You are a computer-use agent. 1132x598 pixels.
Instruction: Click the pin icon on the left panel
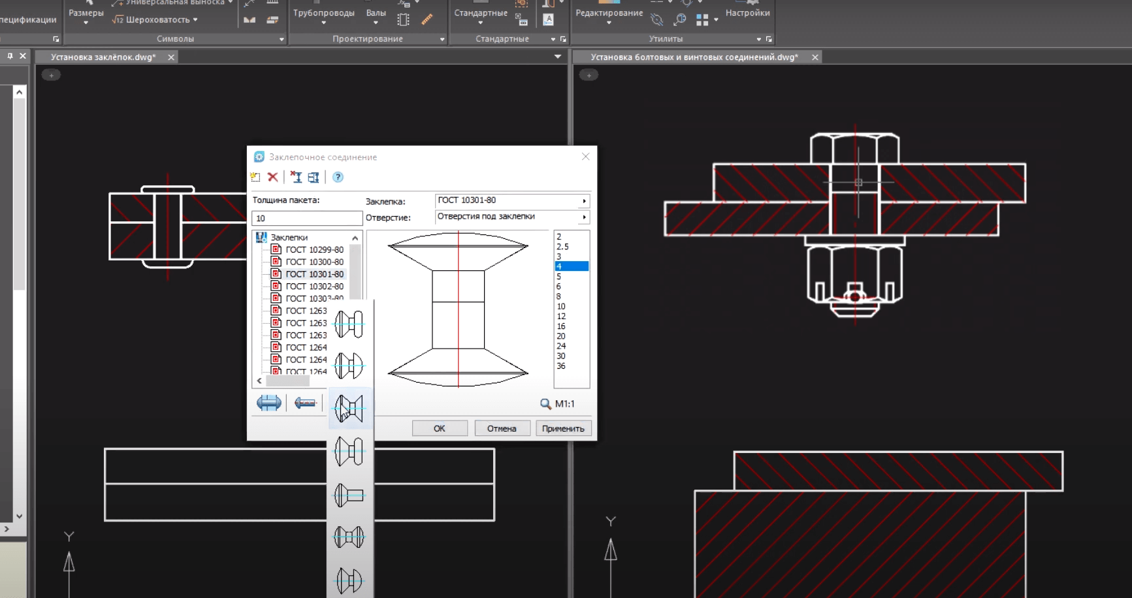(10, 56)
